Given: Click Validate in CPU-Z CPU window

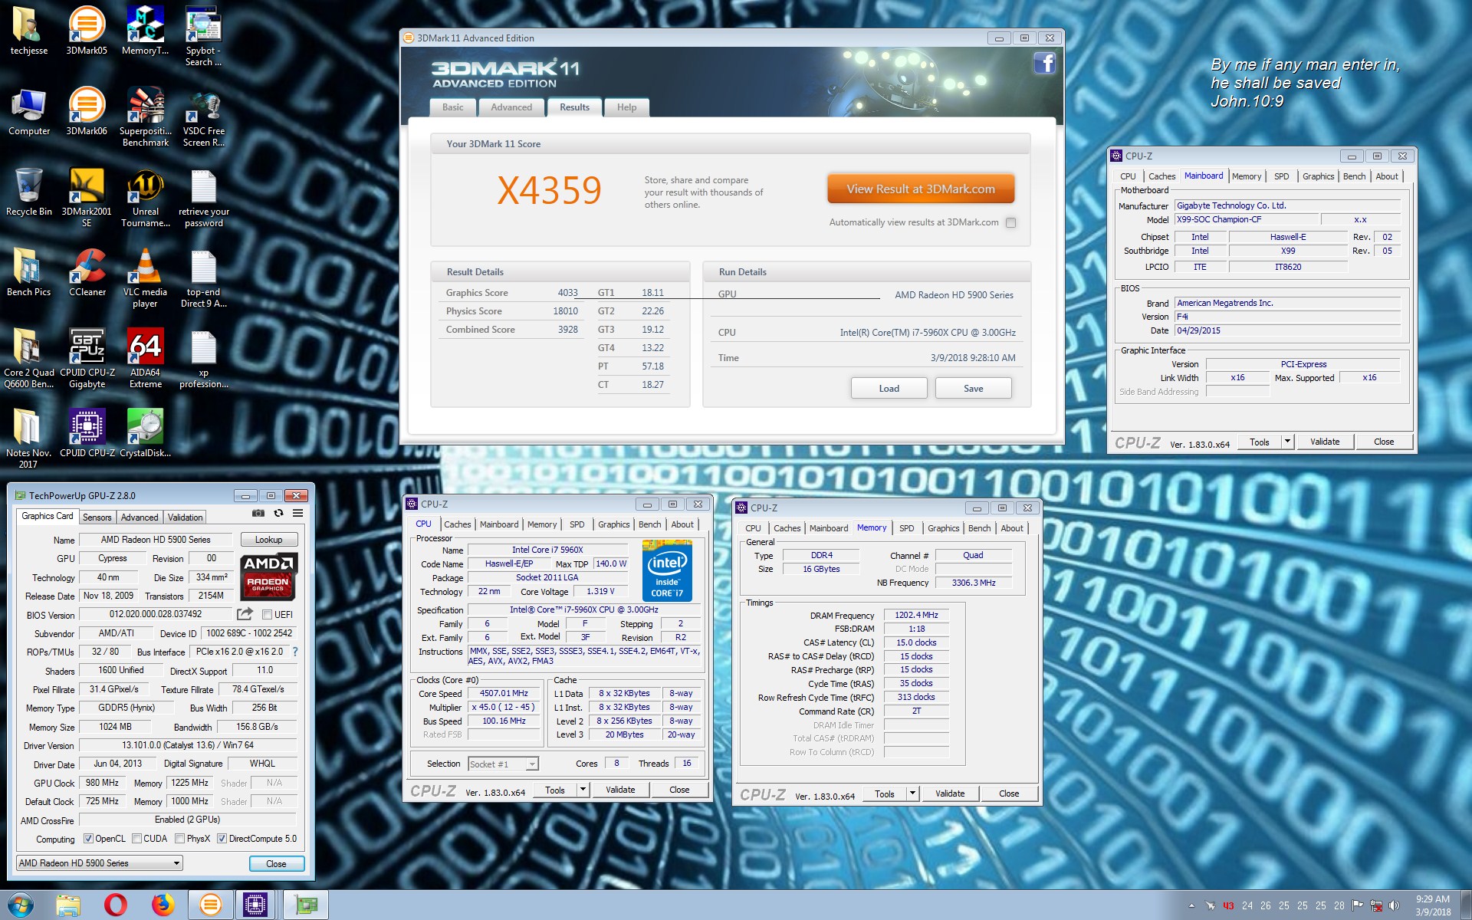Looking at the screenshot, I should [x=619, y=790].
